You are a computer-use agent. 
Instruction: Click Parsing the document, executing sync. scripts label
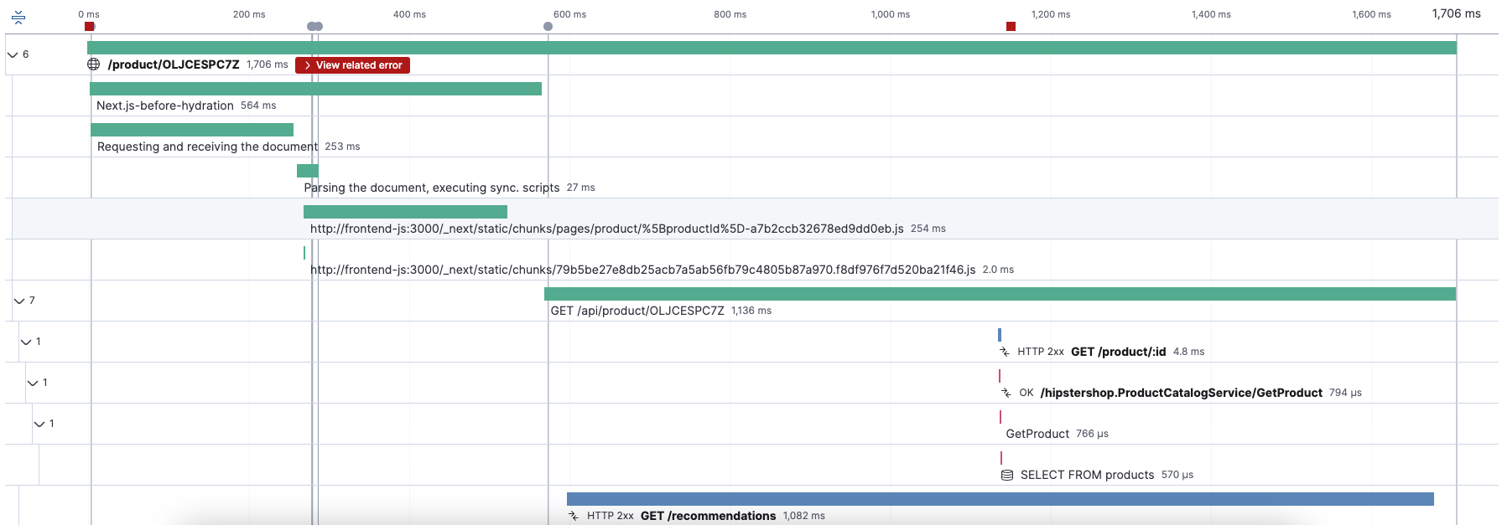432,188
